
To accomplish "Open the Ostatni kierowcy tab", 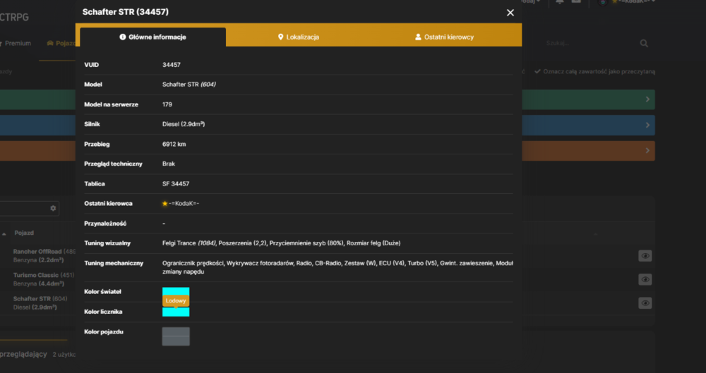I will [444, 37].
